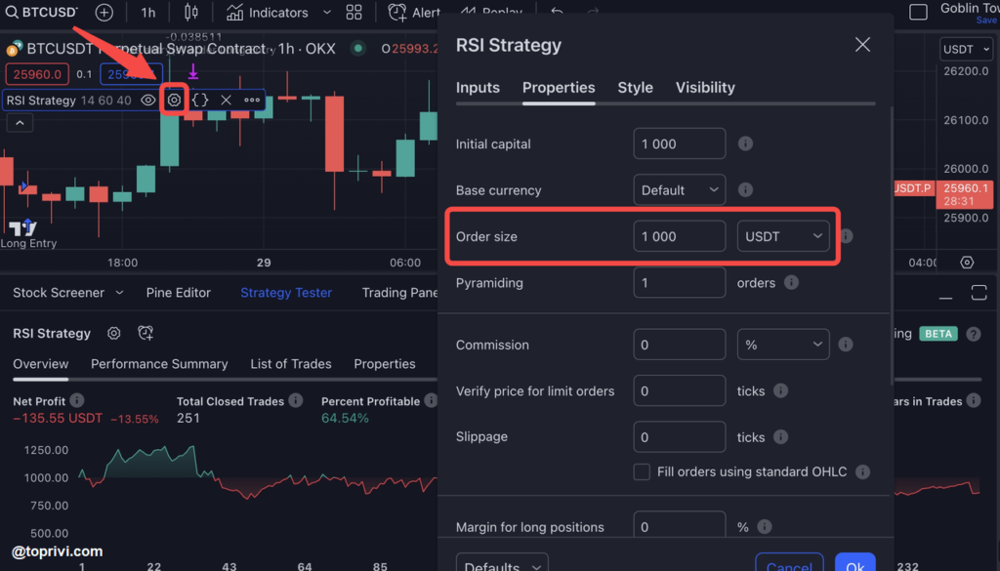The image size is (1000, 571).
Task: Open the Indicators menu
Action: click(x=268, y=12)
